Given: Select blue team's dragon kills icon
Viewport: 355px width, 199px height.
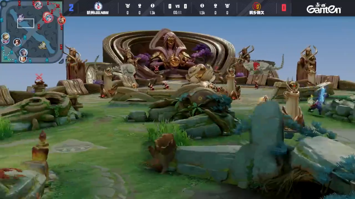Looking at the screenshot, I should [128, 6].
